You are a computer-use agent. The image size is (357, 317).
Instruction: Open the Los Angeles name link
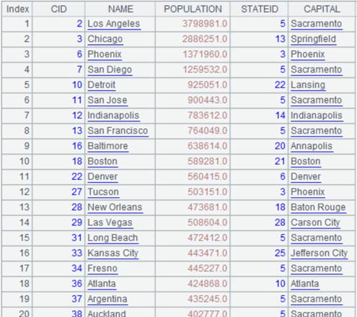pos(114,24)
